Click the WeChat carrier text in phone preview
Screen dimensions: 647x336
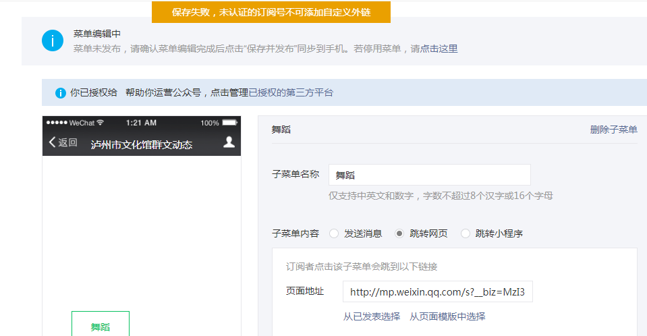tap(82, 123)
